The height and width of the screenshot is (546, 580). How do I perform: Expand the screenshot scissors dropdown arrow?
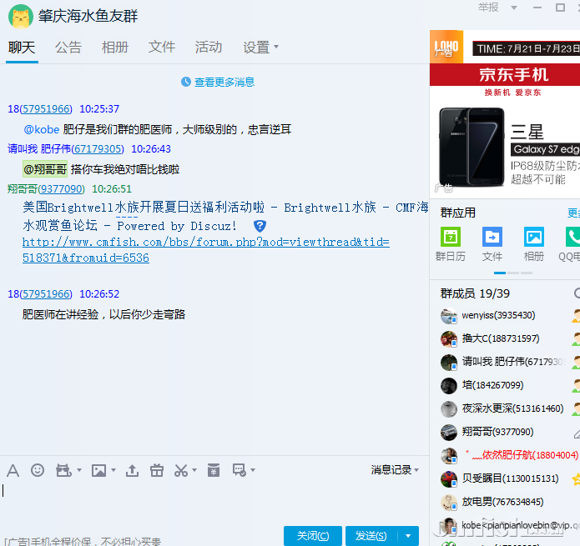pos(194,470)
